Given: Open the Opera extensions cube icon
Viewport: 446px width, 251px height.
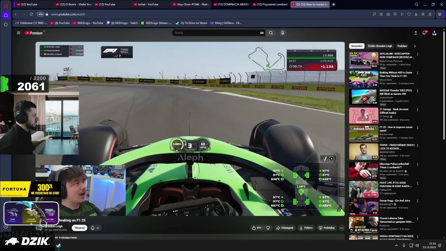Looking at the screenshot, I should (440, 14).
